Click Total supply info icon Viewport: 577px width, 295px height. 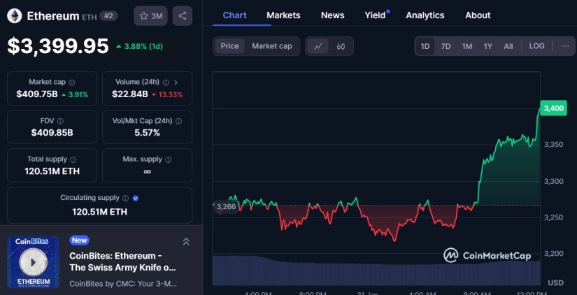coord(73,159)
